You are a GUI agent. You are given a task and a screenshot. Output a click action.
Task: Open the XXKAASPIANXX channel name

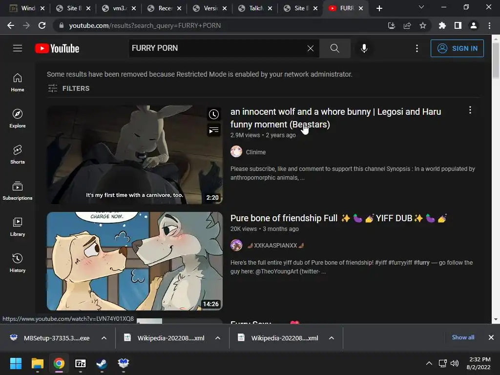pyautogui.click(x=275, y=245)
